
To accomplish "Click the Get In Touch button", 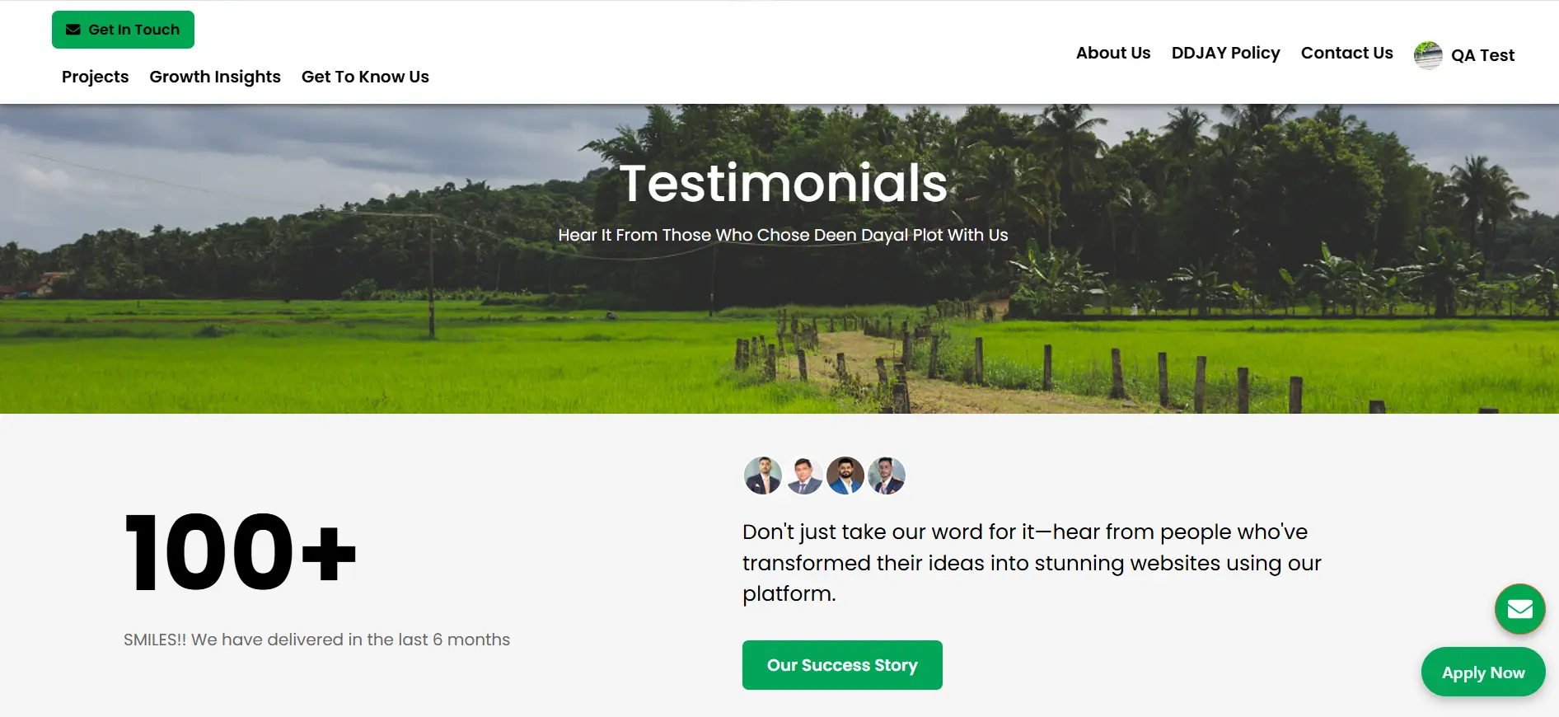I will click(x=123, y=30).
